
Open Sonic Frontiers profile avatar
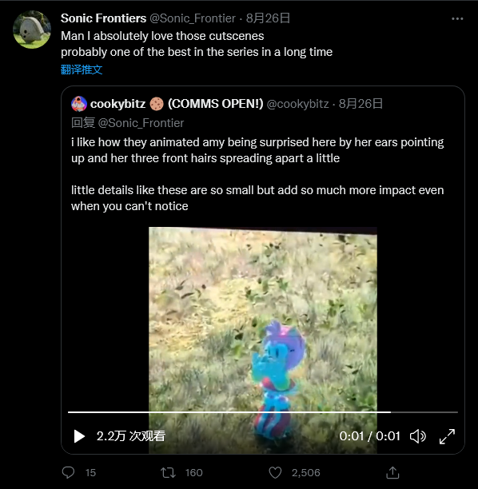point(31,30)
